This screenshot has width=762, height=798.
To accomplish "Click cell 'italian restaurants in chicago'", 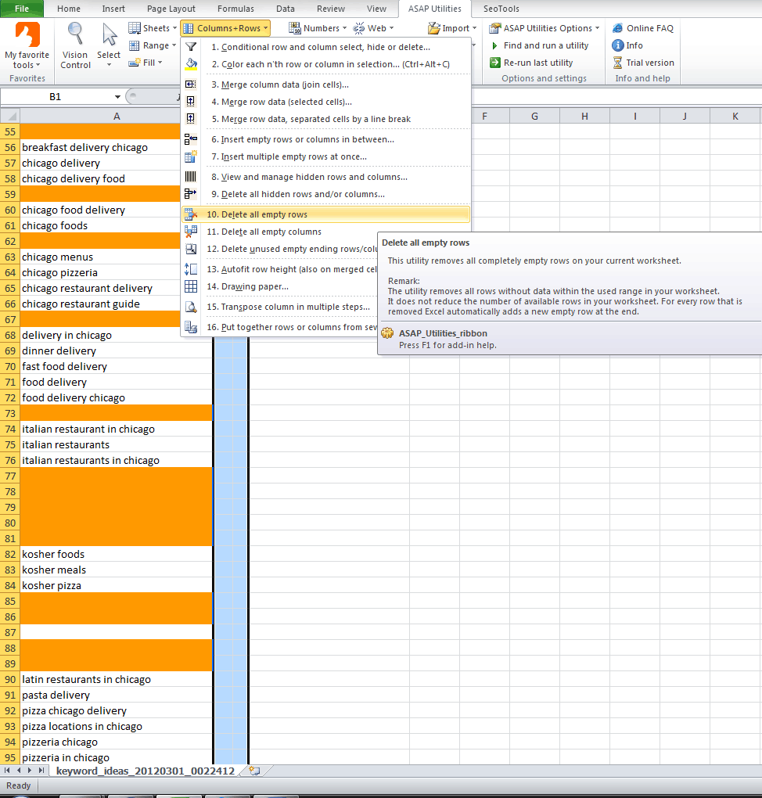I will click(x=116, y=461).
